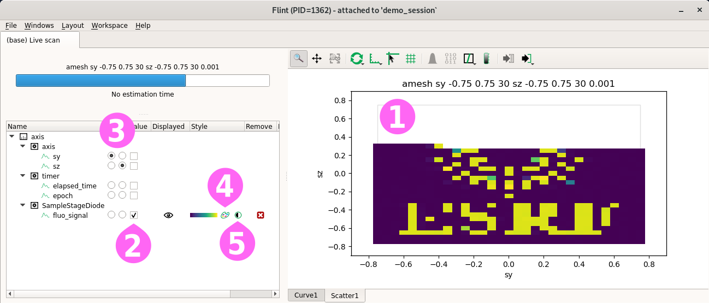Click the channel icon beside fluo_signal

(46, 215)
